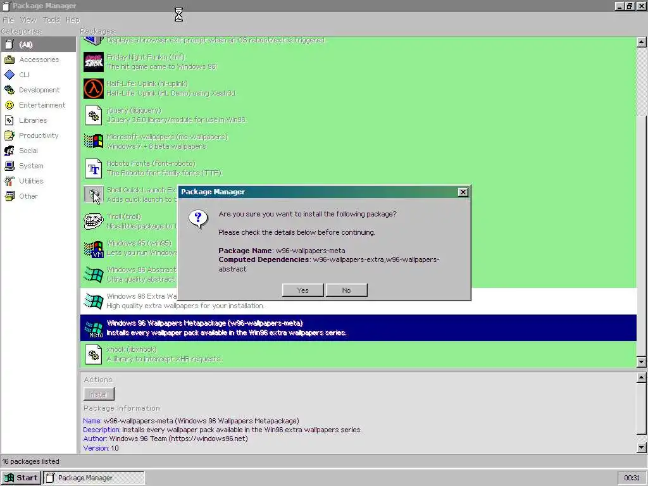This screenshot has width=648, height=486.
Task: Click the CLI diamond icon
Action: click(x=9, y=75)
